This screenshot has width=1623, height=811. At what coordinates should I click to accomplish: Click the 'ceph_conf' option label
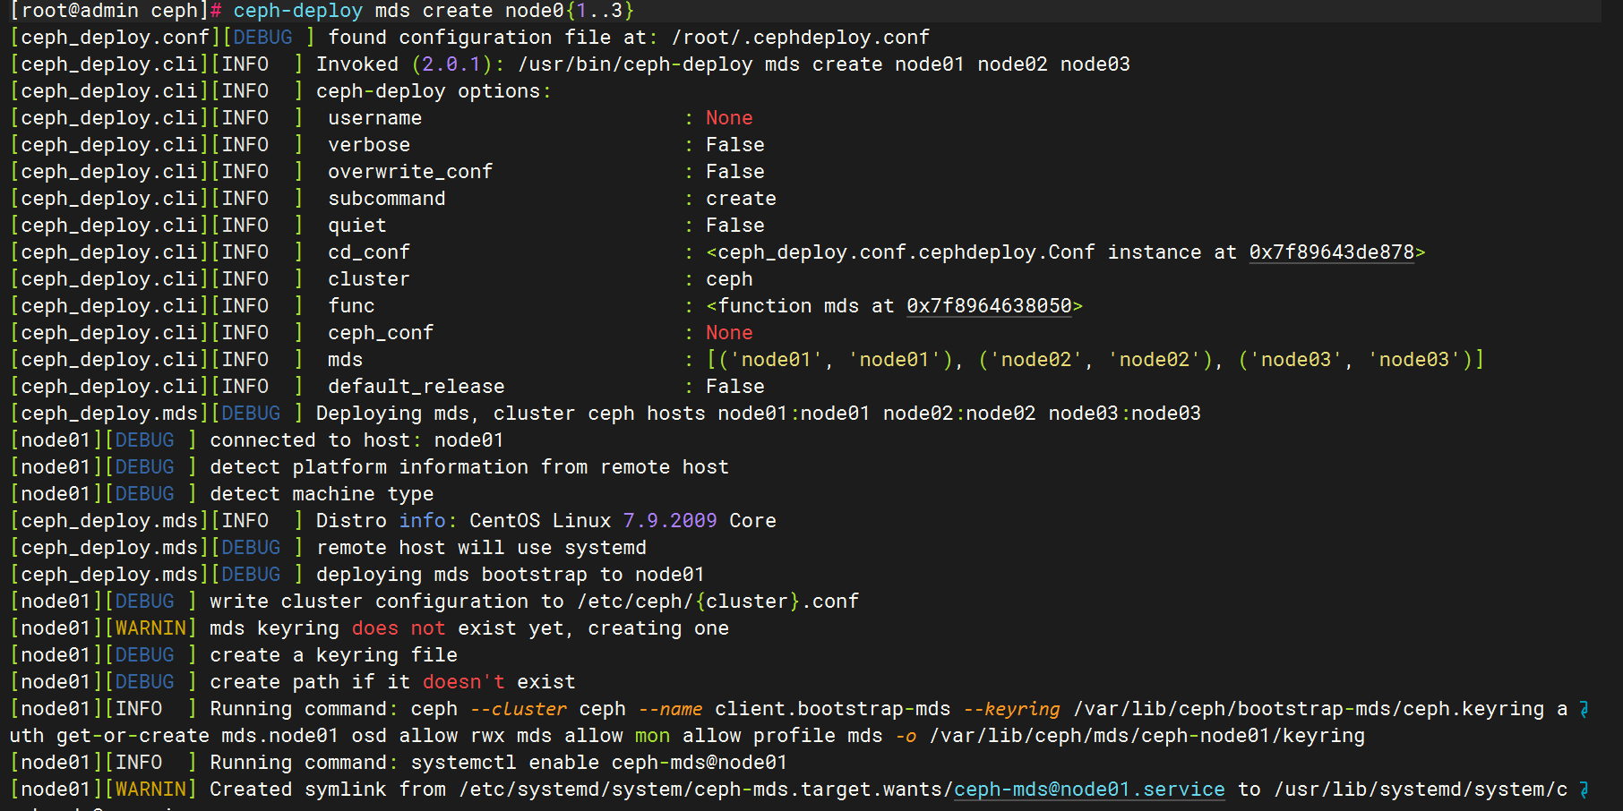pos(381,333)
